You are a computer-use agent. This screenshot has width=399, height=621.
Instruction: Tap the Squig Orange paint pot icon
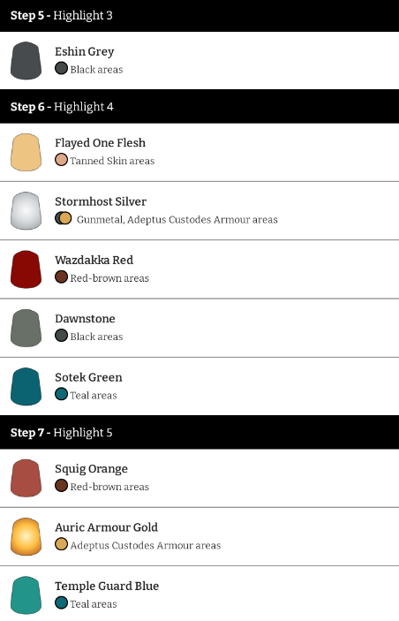[26, 478]
